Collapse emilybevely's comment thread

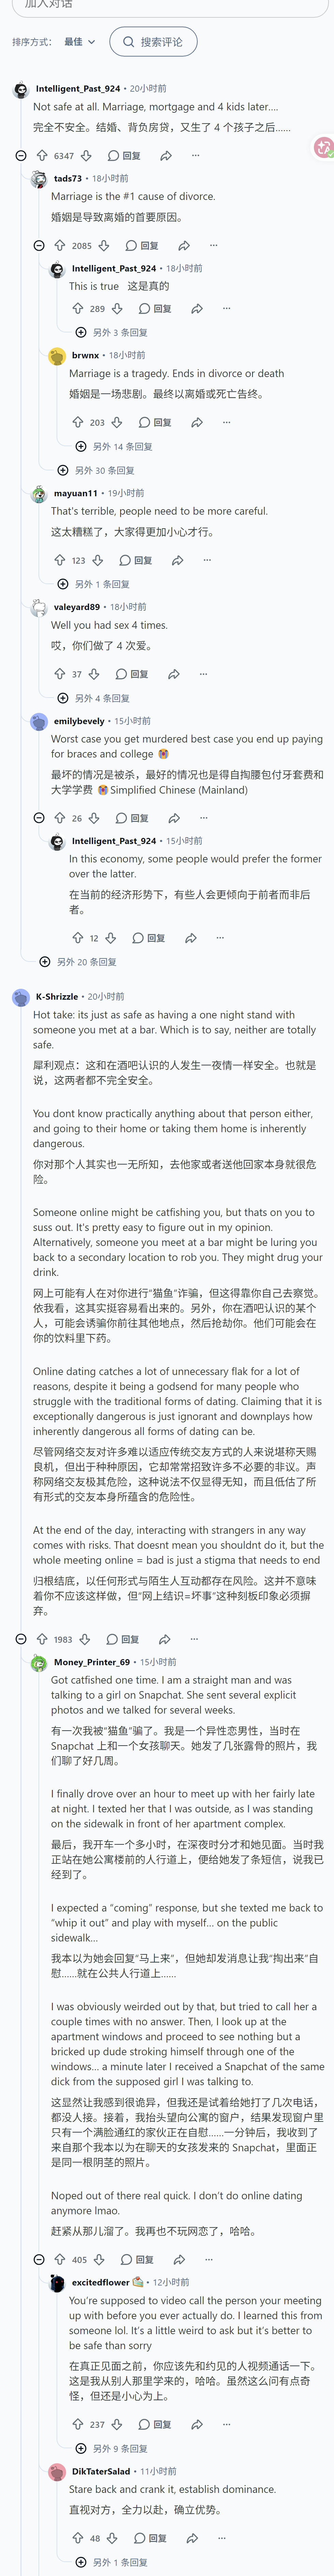[39, 818]
